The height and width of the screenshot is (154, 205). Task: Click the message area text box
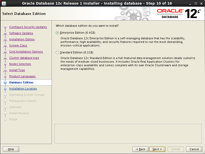128,134
